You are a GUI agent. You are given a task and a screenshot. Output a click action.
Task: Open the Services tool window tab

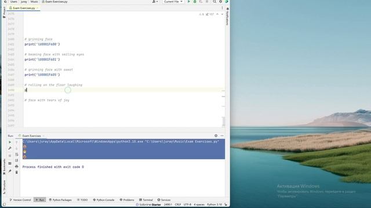(x=164, y=200)
